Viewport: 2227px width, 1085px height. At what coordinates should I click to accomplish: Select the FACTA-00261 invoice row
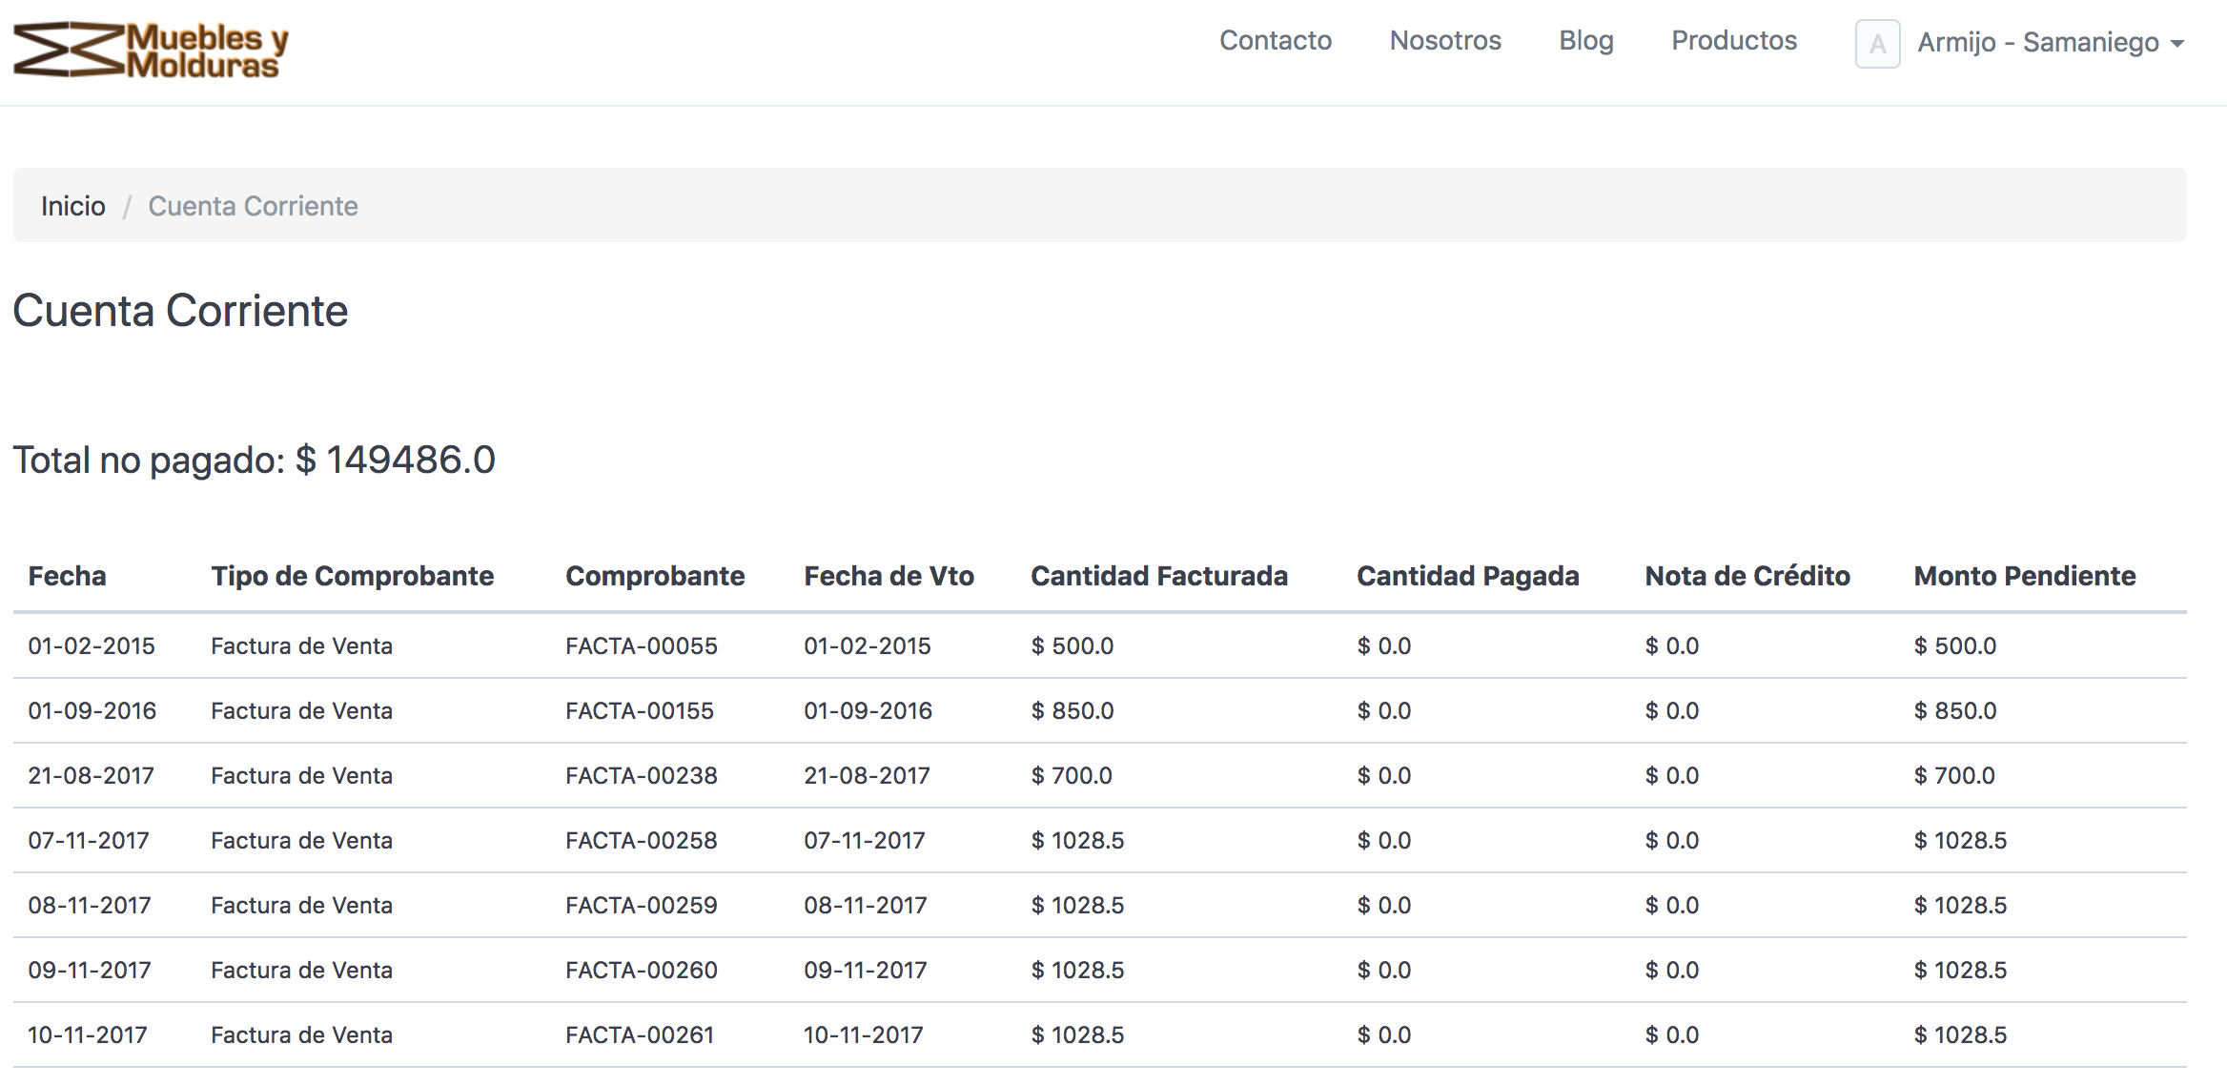click(639, 1034)
